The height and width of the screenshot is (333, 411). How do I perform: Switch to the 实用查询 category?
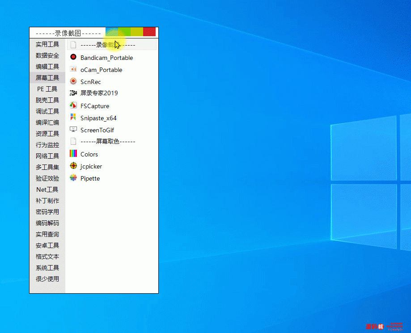47,234
